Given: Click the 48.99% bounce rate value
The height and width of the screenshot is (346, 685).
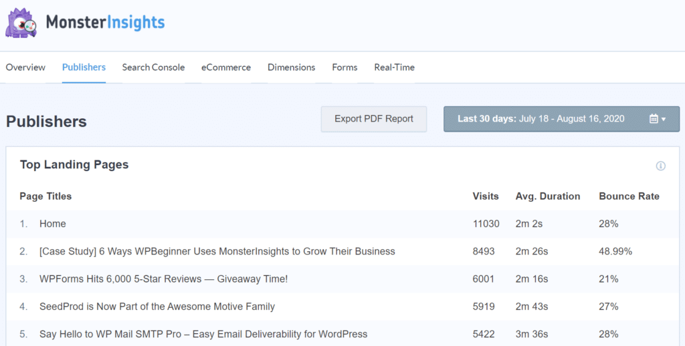Looking at the screenshot, I should coord(615,251).
